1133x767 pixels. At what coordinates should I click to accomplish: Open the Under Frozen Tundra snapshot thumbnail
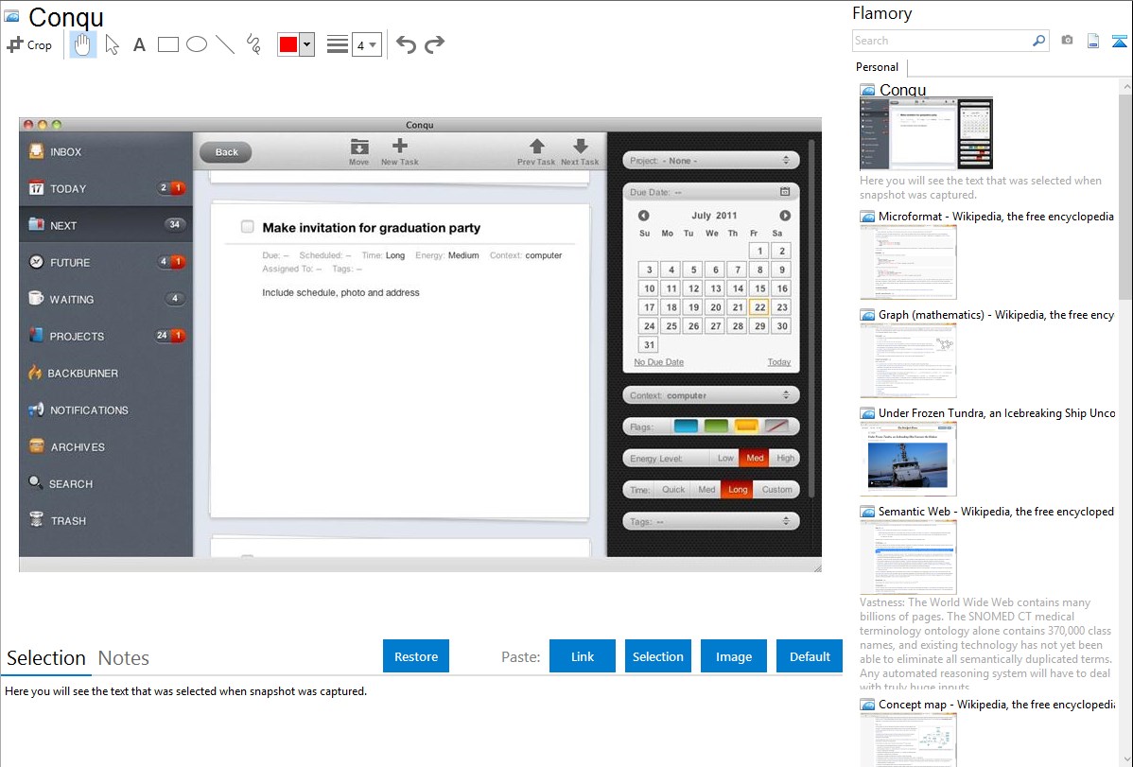click(x=908, y=459)
